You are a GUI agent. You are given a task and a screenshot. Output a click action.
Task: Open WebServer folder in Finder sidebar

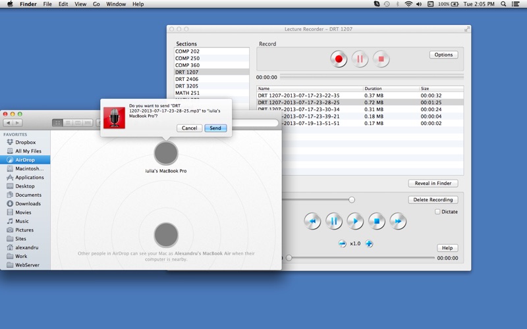click(x=25, y=265)
